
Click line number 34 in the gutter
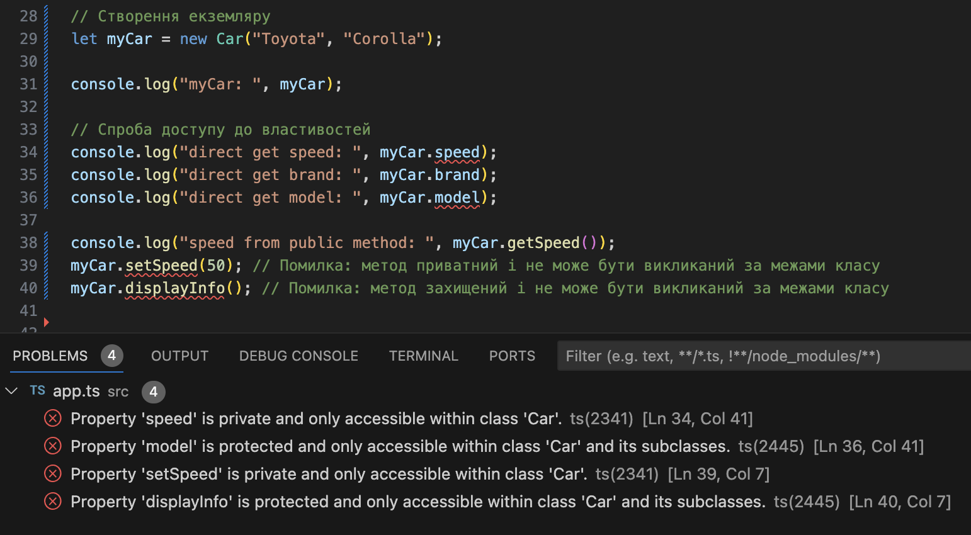[28, 152]
